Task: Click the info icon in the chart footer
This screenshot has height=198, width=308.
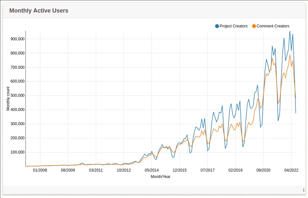Action: [304, 190]
